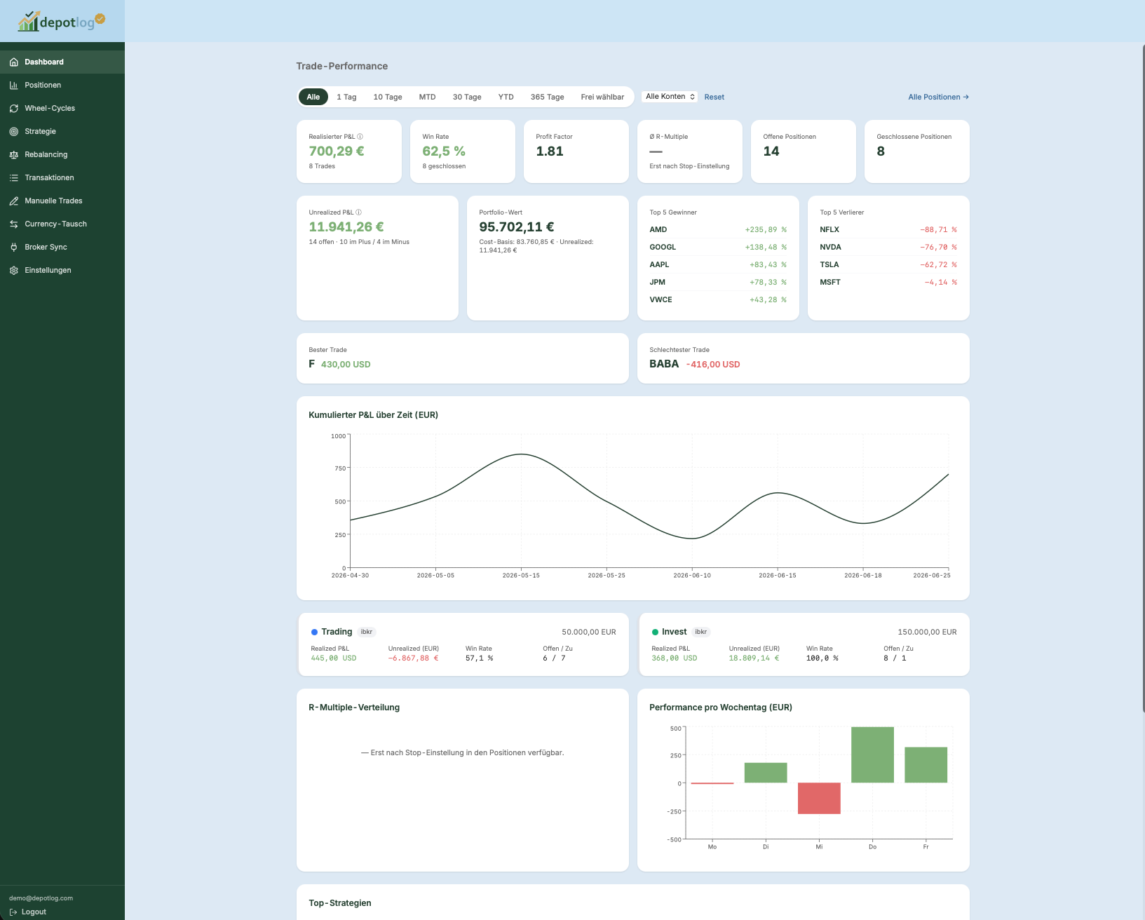Click MSFT loser row
This screenshot has height=920, width=1145.
click(888, 282)
